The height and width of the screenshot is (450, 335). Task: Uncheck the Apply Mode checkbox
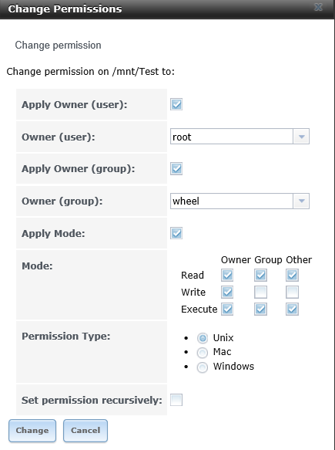pos(176,233)
